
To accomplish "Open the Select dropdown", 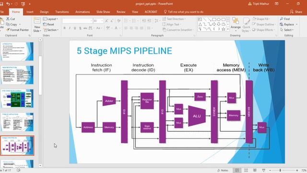I will pos(287,30).
